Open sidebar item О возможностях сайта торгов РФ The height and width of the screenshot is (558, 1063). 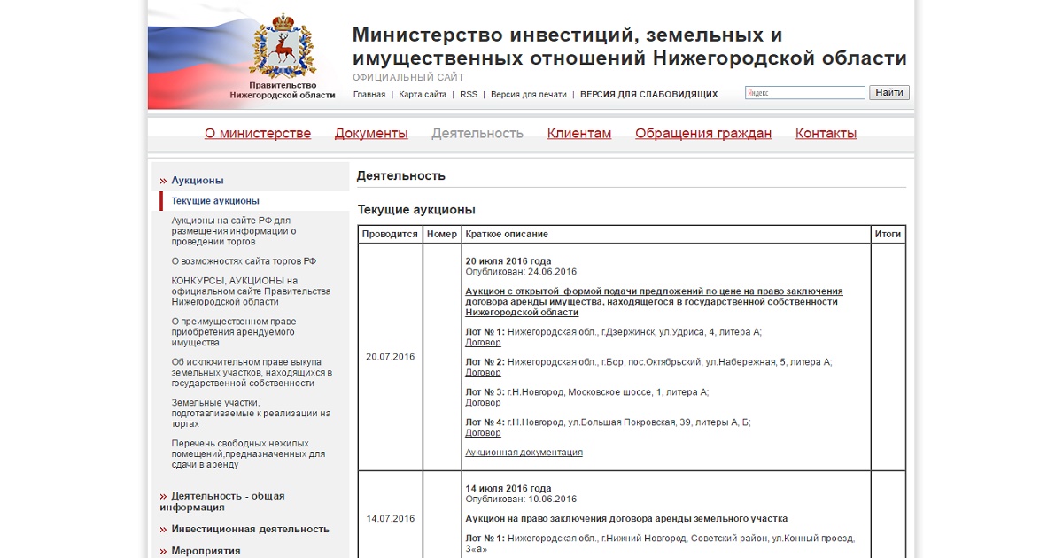244,261
